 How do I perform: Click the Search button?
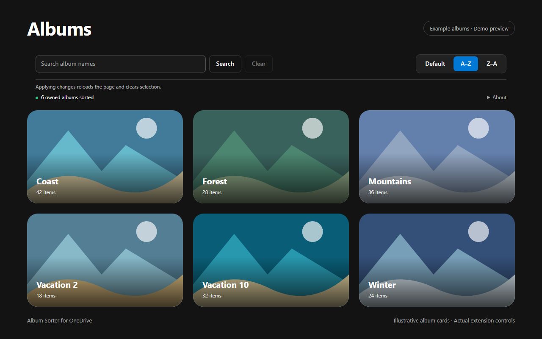click(225, 64)
